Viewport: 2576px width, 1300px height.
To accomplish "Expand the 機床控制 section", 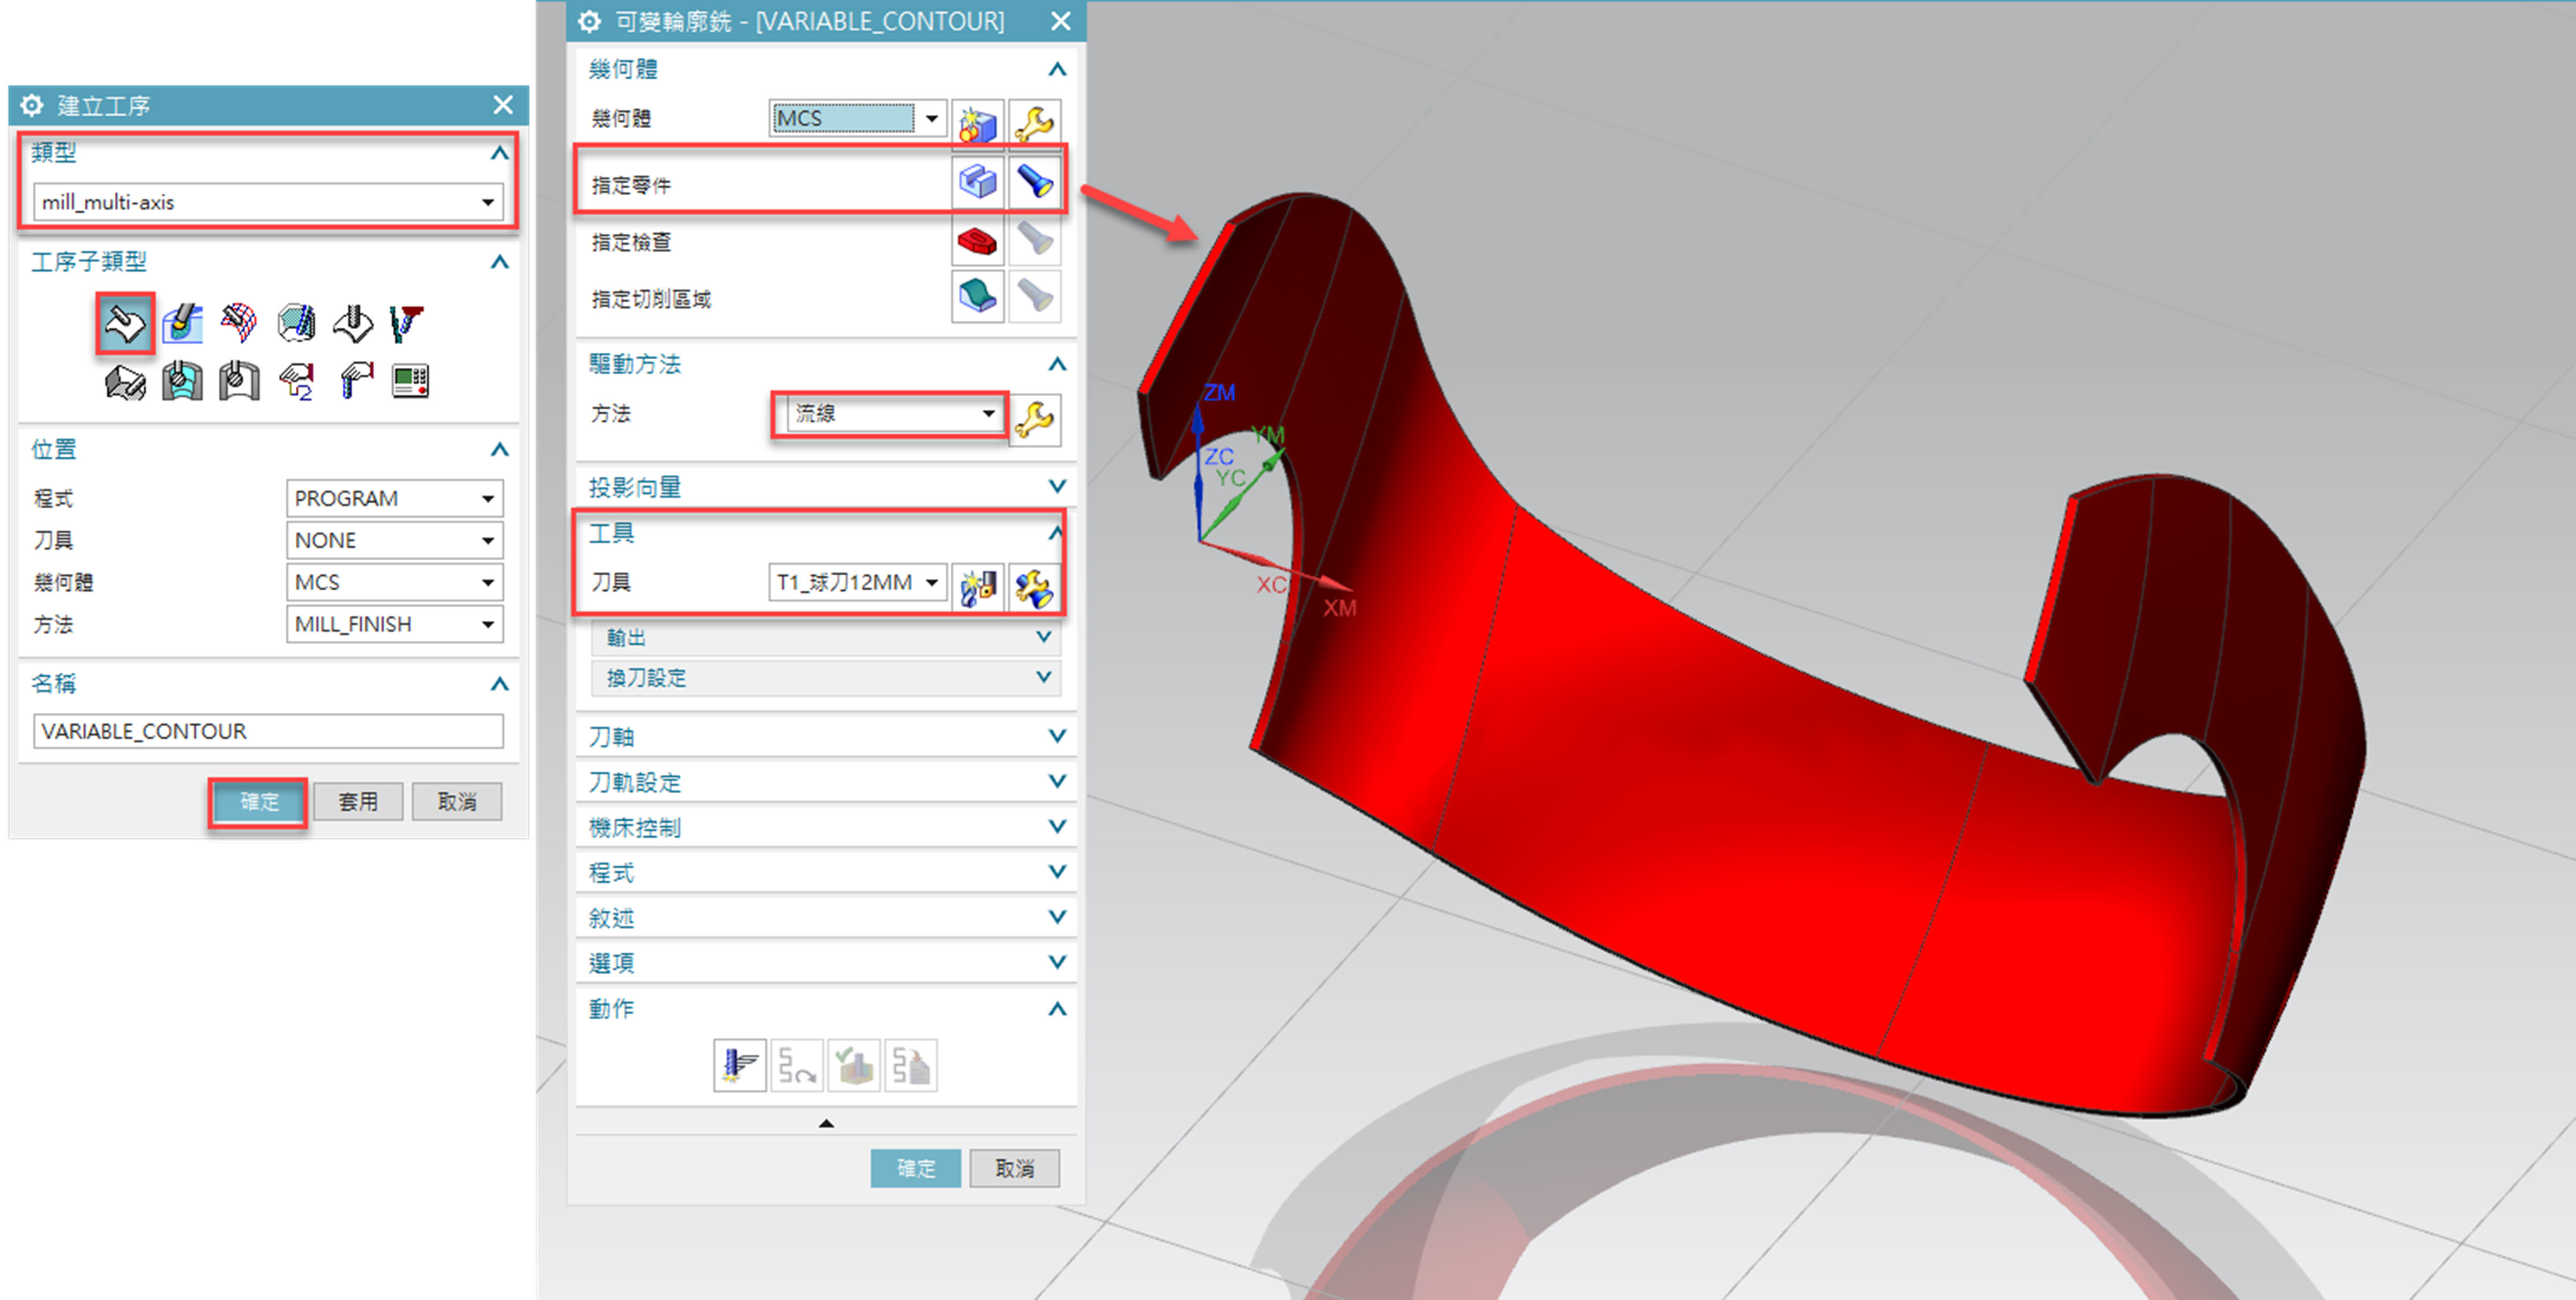I will (1057, 827).
